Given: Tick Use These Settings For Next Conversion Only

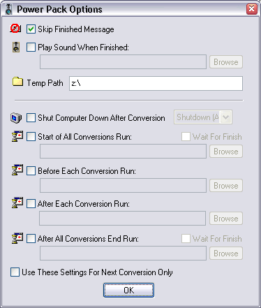Looking at the screenshot, I should [x=15, y=272].
